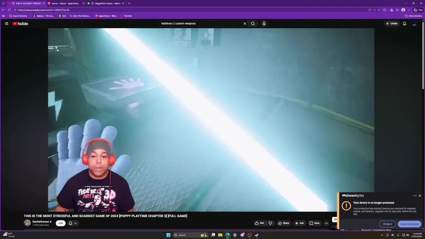Open weather widget showing Cloudy

tap(9, 235)
